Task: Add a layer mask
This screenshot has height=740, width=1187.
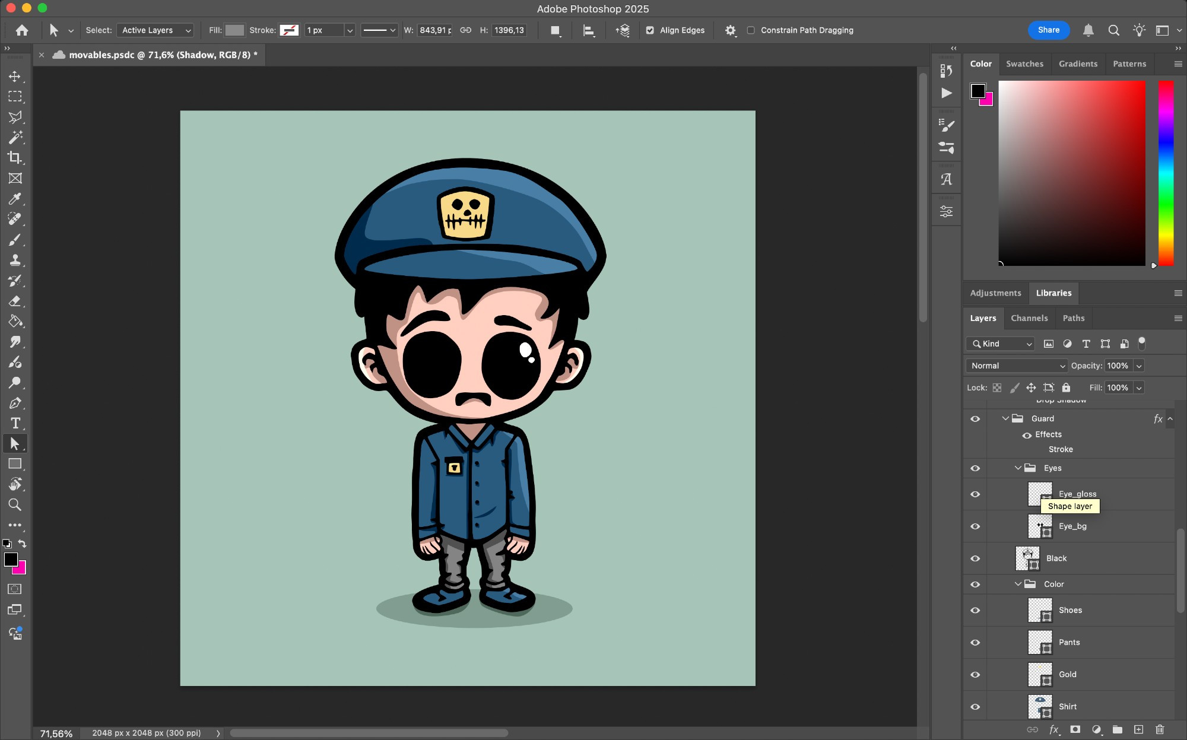Action: 1075,729
